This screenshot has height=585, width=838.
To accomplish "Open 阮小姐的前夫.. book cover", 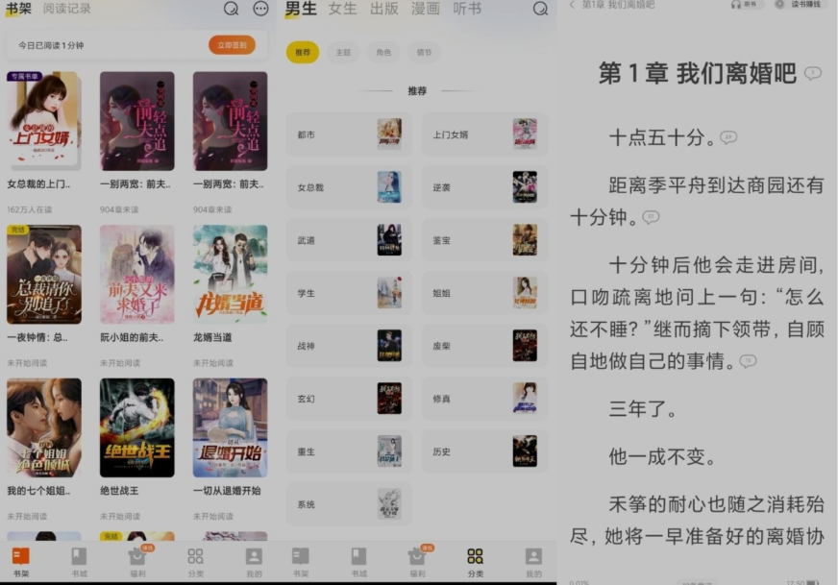I will pyautogui.click(x=136, y=274).
